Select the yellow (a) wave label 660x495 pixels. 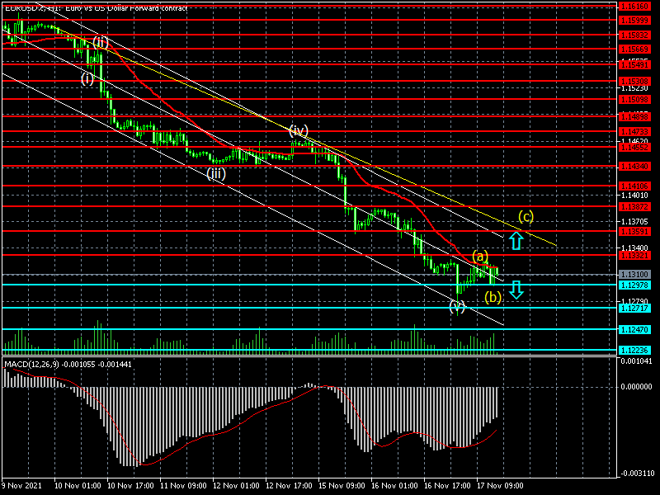pos(480,256)
